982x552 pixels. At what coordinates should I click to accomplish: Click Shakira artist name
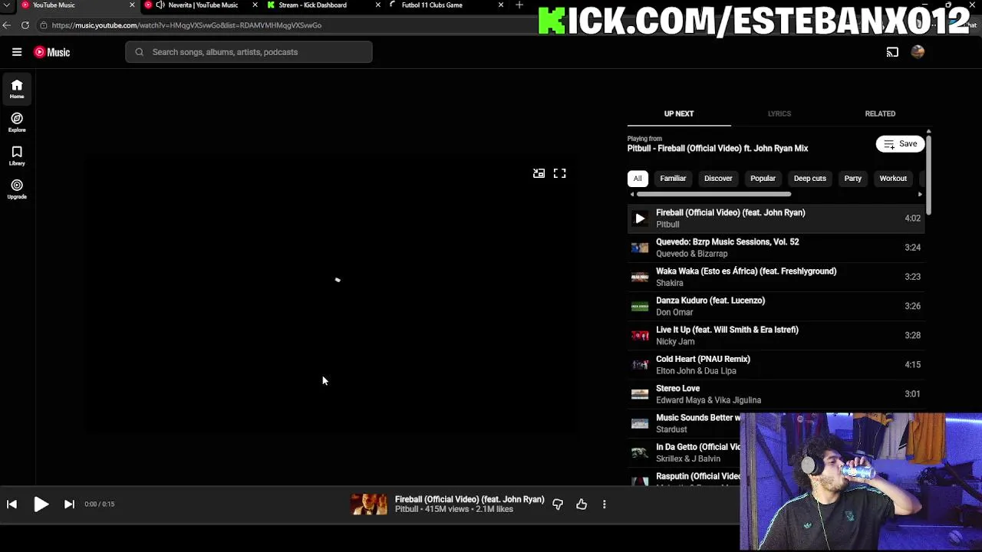tap(669, 283)
